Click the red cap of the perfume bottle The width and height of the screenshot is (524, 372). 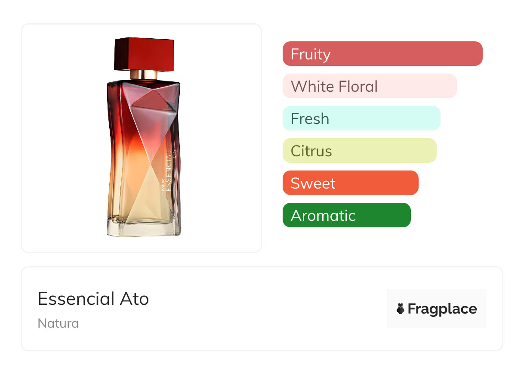click(144, 54)
